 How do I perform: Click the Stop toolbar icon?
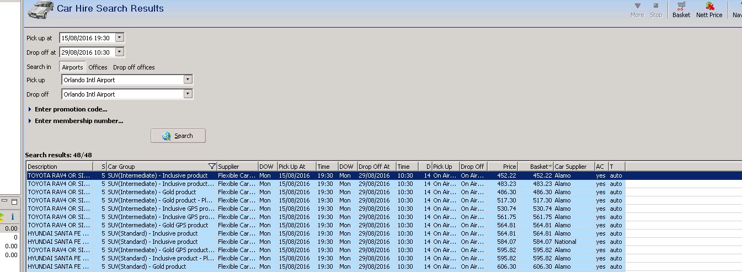[656, 6]
